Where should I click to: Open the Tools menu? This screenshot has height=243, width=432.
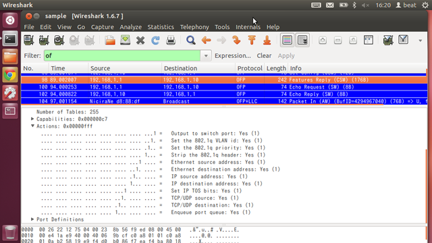click(x=222, y=27)
